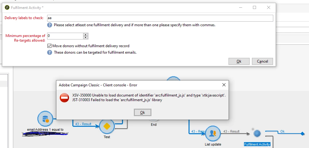The height and width of the screenshot is (148, 309).
Task: Click Cancel in Fulfilment Activity window
Action: 262,61
